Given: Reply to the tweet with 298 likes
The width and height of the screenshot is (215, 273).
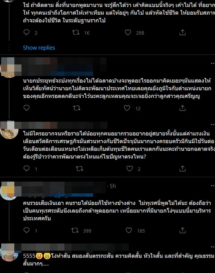Looking at the screenshot, I should click(x=27, y=33).
